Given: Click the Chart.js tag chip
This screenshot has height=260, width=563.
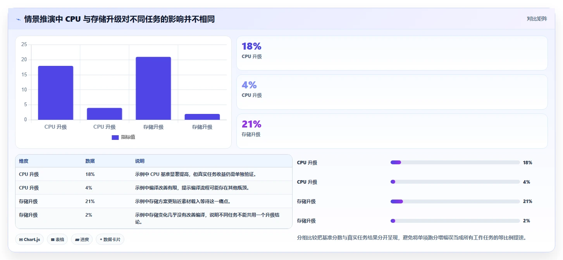Looking at the screenshot, I should (x=29, y=239).
